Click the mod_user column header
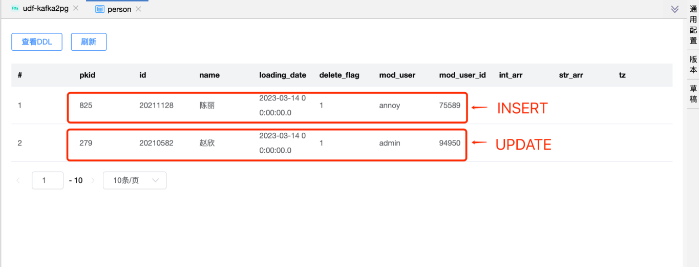This screenshot has height=267, width=699. coord(397,75)
